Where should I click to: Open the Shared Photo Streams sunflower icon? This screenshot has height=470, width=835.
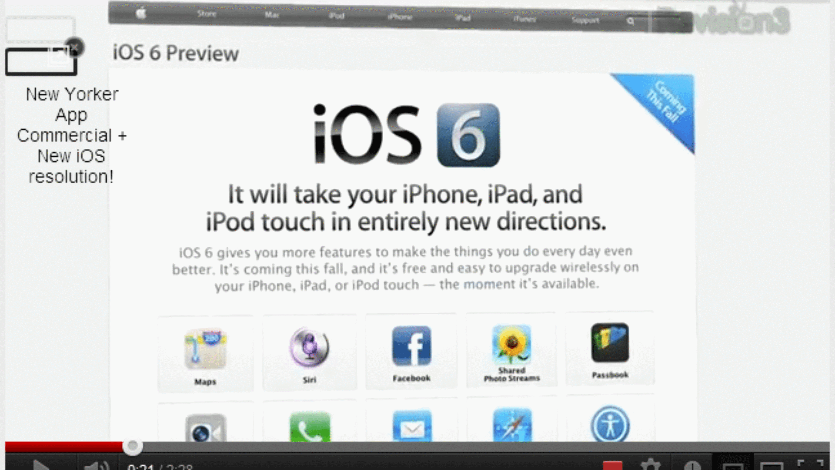(512, 344)
